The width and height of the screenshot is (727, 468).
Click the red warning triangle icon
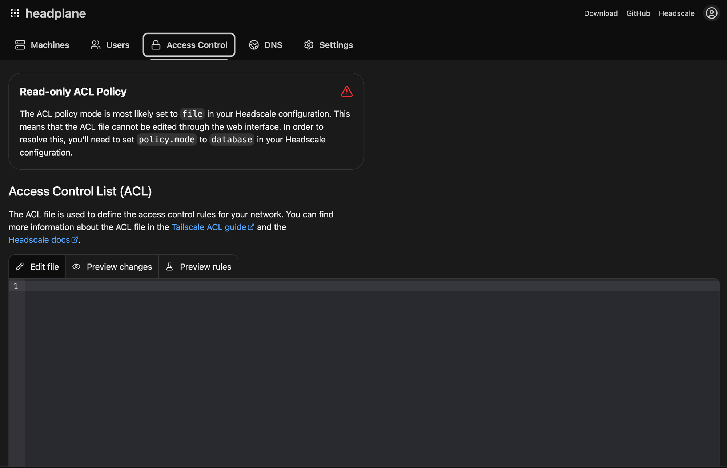(346, 92)
